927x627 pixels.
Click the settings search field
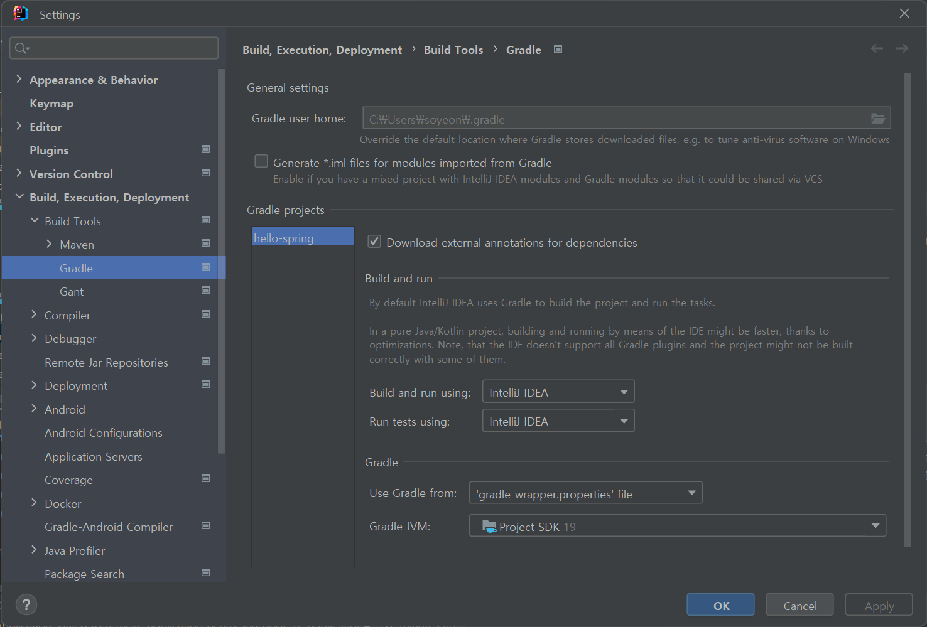(x=114, y=48)
